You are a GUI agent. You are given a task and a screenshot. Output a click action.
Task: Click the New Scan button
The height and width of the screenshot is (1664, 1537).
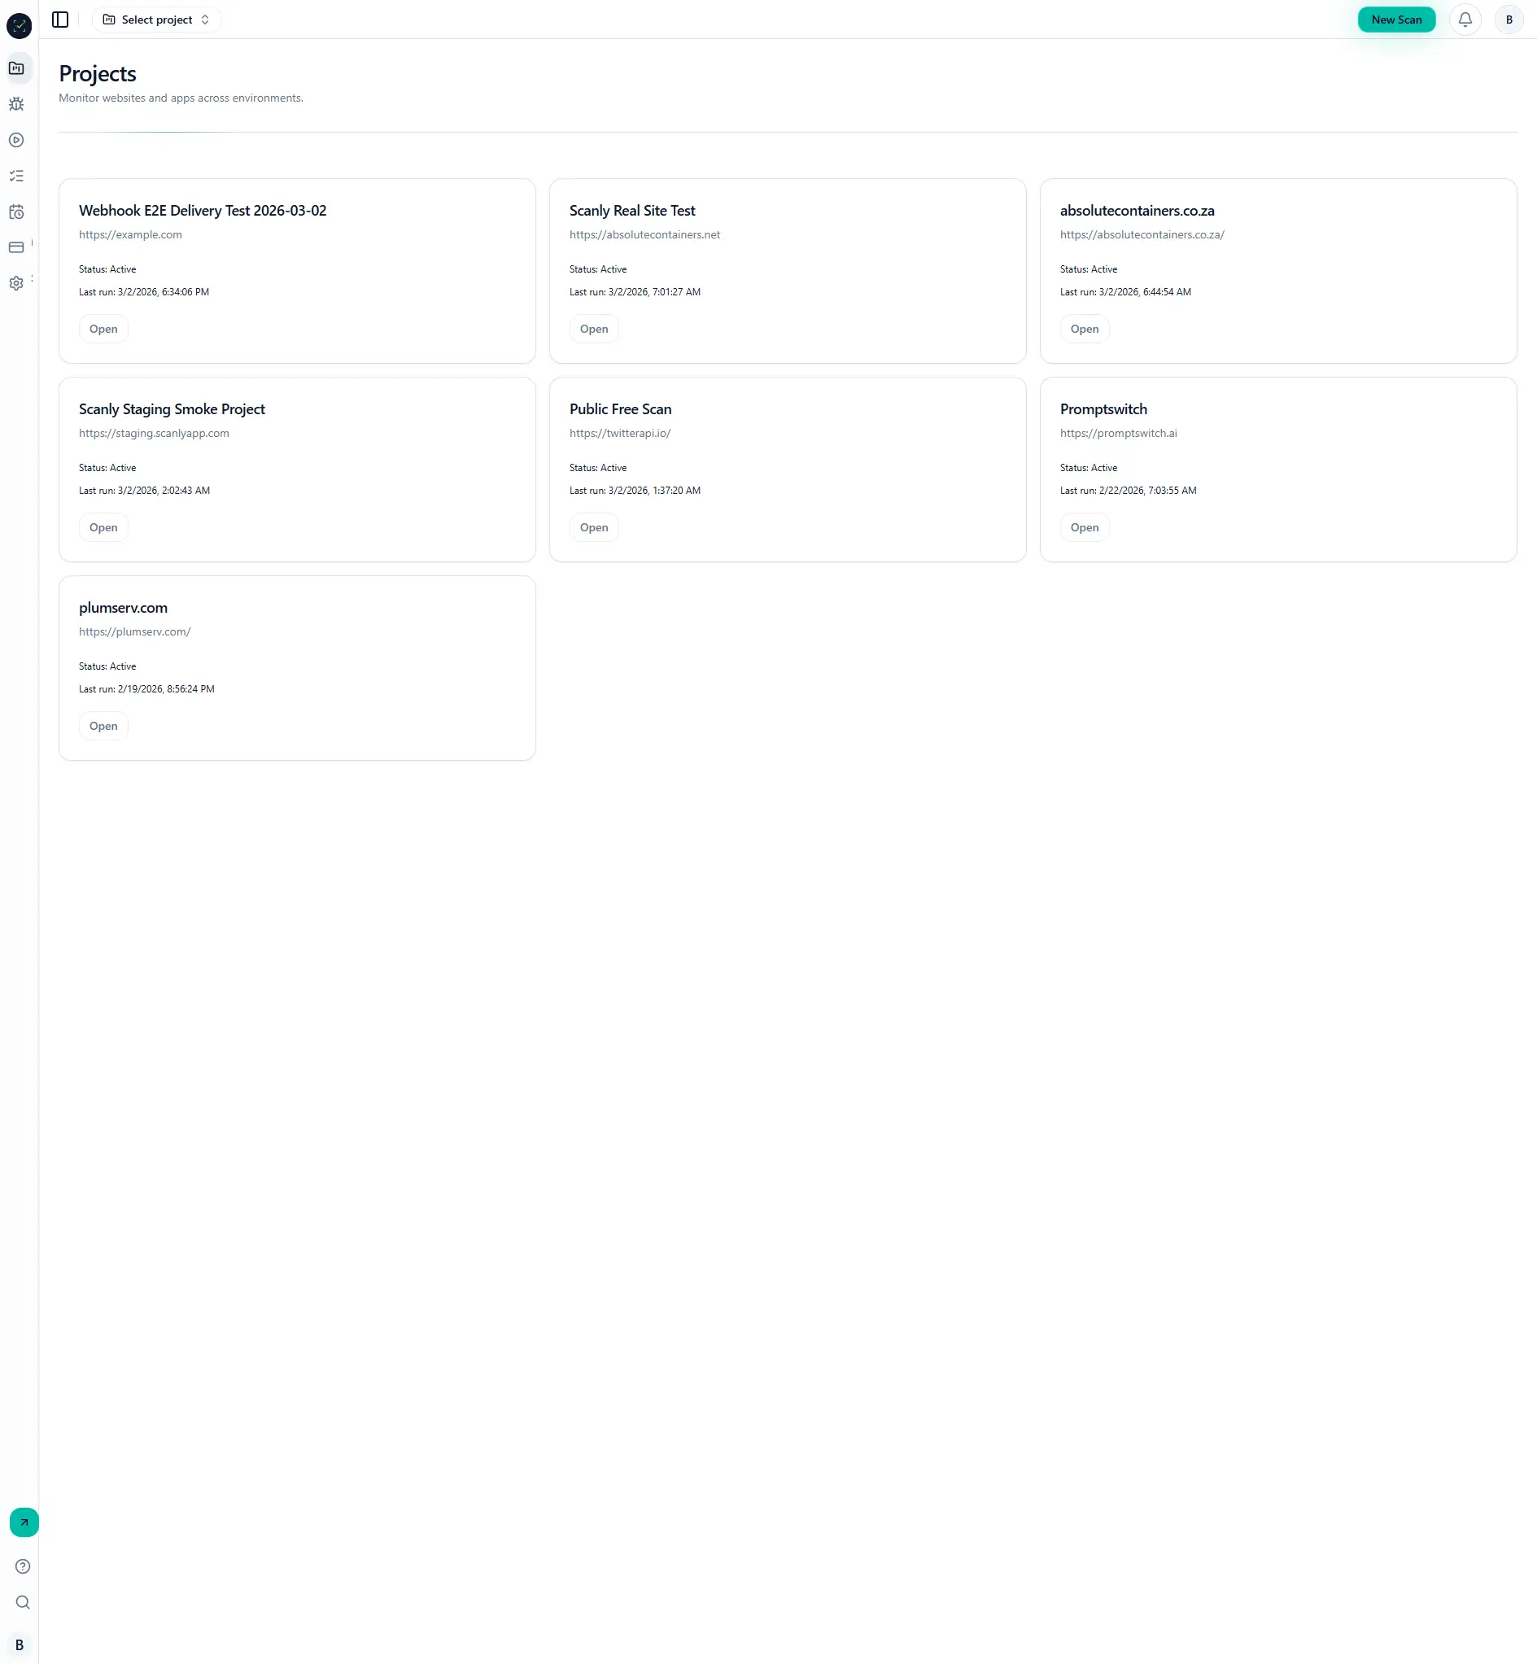click(x=1396, y=20)
